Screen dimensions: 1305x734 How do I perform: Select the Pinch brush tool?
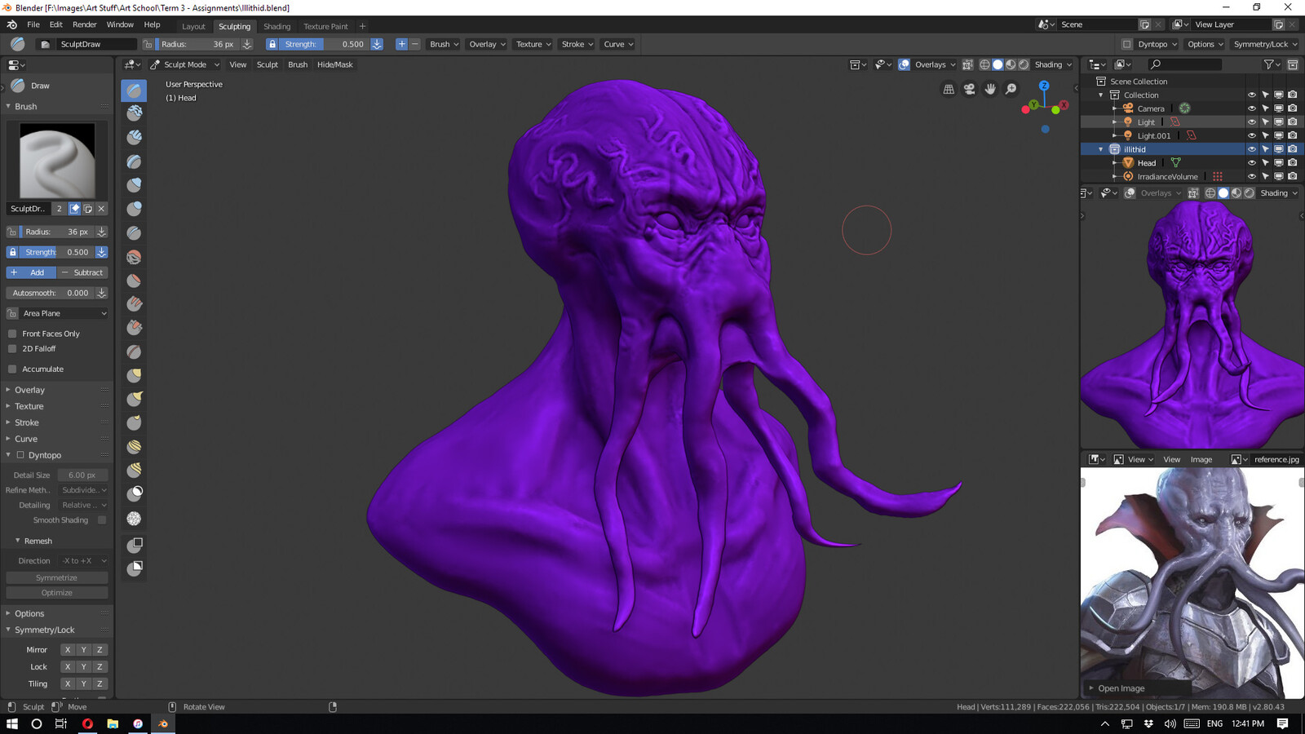[134, 352]
